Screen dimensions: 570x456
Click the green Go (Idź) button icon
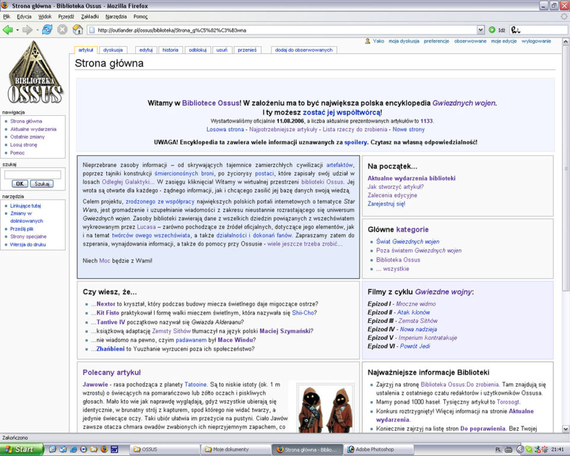492,30
